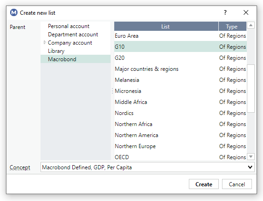The height and width of the screenshot is (201, 263).
Task: Select the OECD list row
Action: [180, 156]
